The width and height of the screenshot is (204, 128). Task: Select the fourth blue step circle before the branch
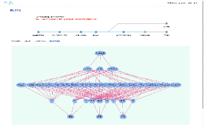point(96,32)
